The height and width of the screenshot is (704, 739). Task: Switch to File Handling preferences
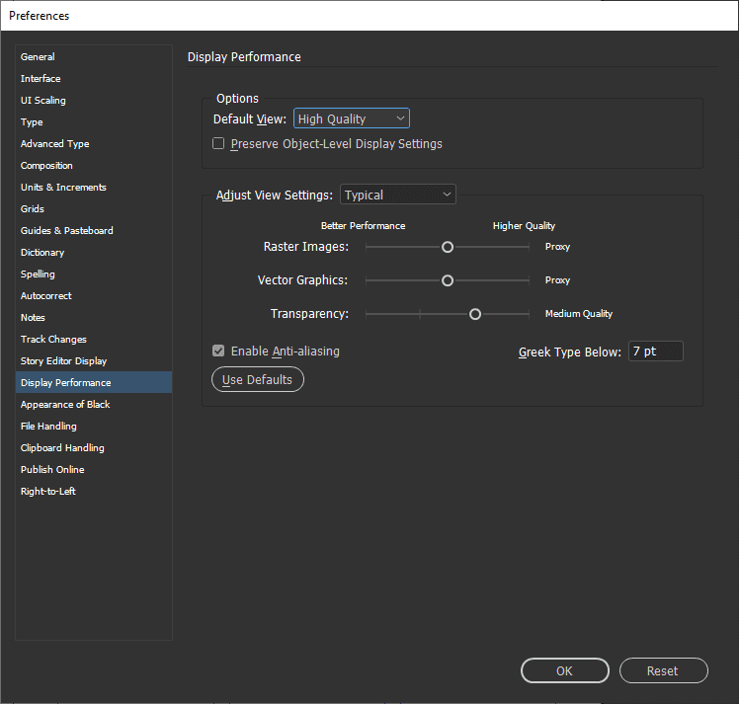48,427
